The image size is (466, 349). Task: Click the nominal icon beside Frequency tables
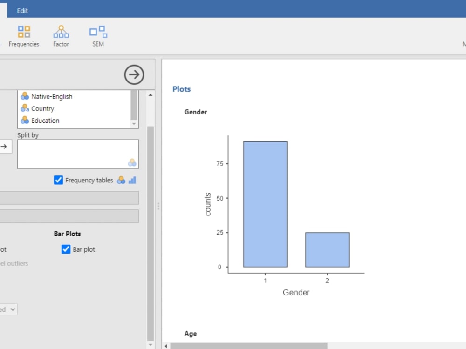pyautogui.click(x=121, y=180)
